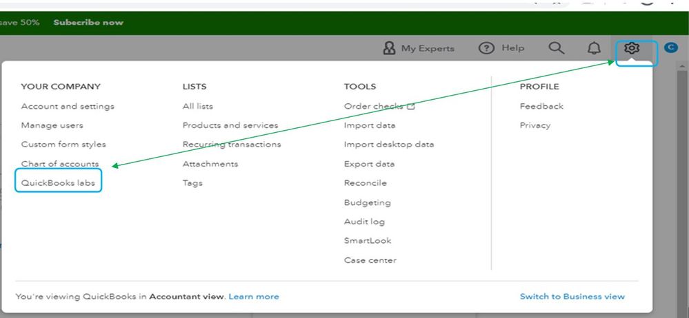The height and width of the screenshot is (318, 689).
Task: Open My Experts person icon
Action: [x=389, y=48]
